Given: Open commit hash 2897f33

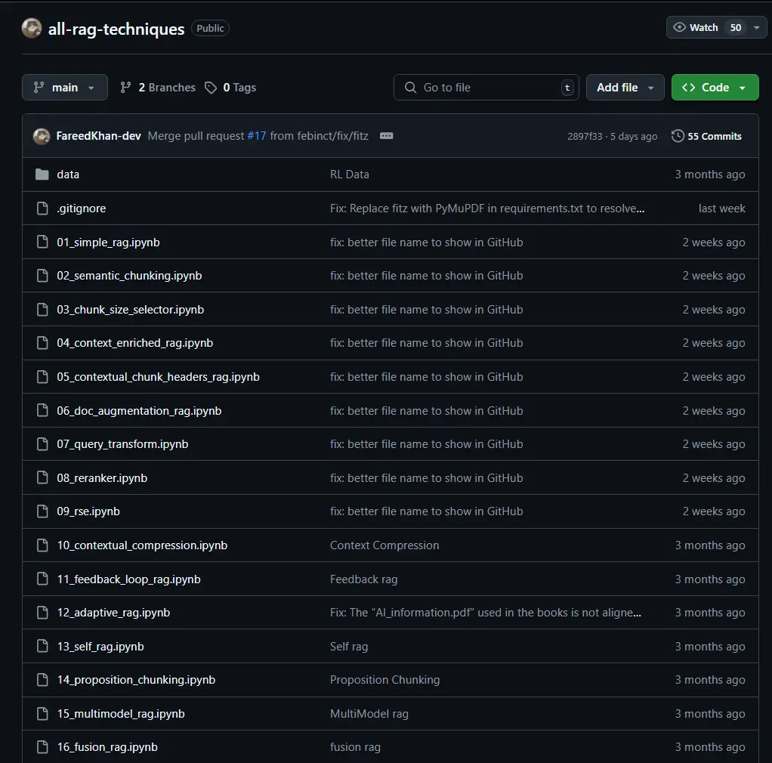Looking at the screenshot, I should [x=585, y=137].
